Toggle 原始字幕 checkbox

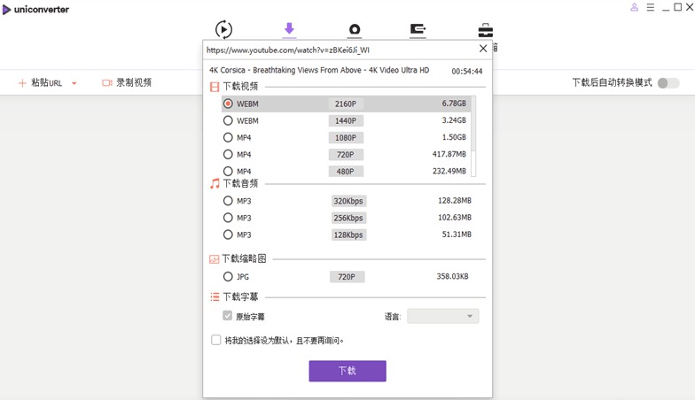(227, 315)
